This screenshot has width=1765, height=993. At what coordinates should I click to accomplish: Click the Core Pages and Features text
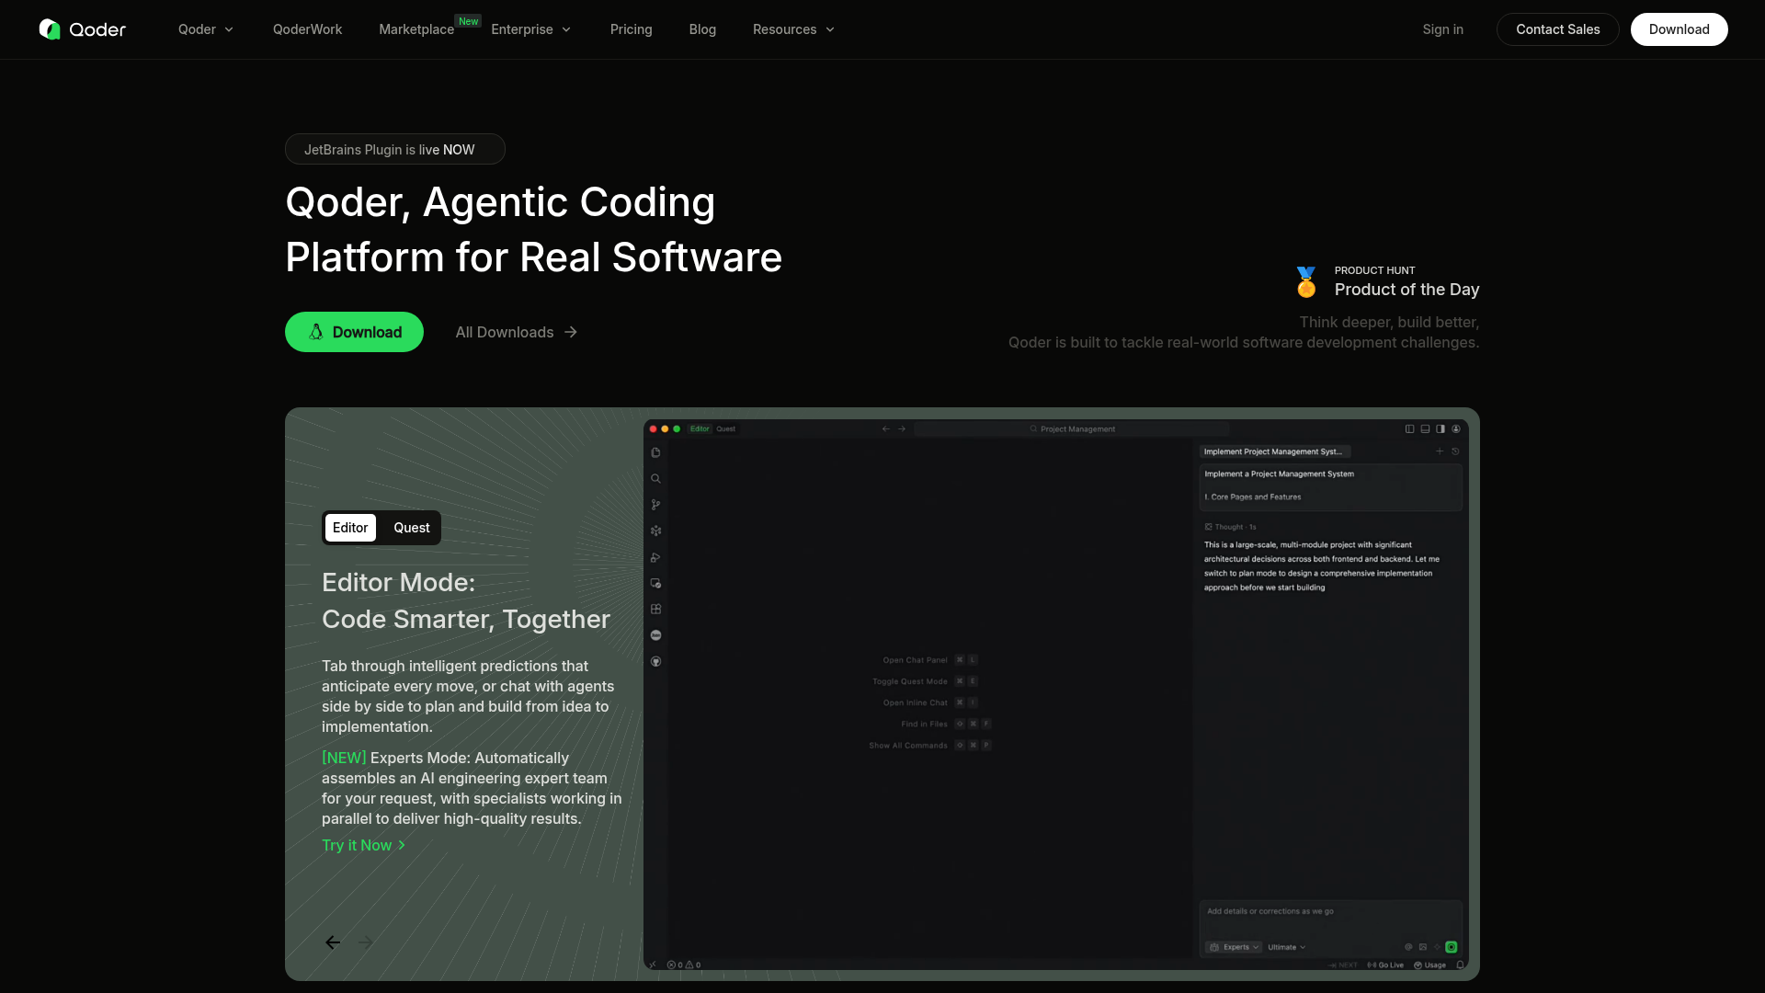tap(1253, 496)
